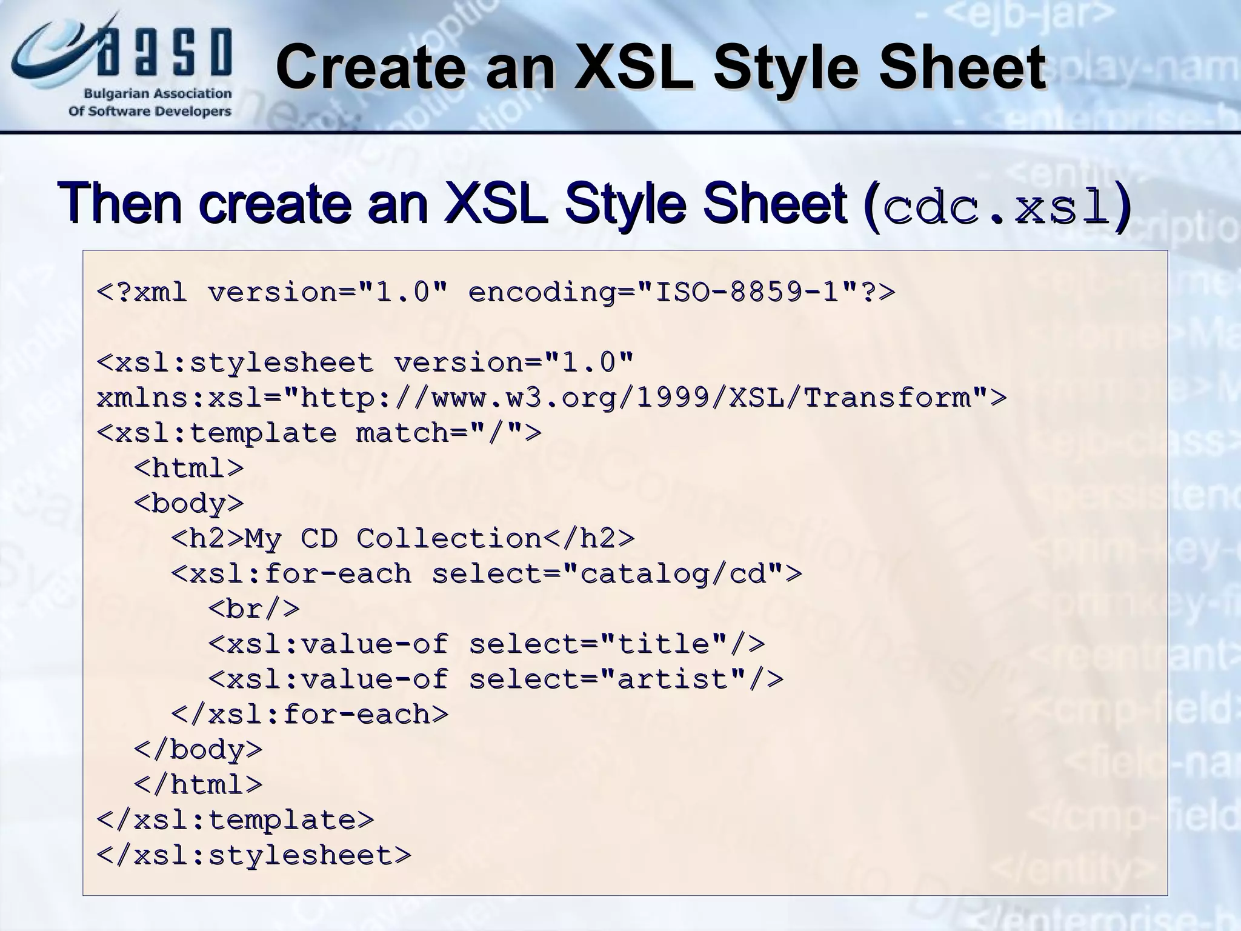
Task: Click the closing '</xsl:template>' line
Action: click(x=235, y=821)
